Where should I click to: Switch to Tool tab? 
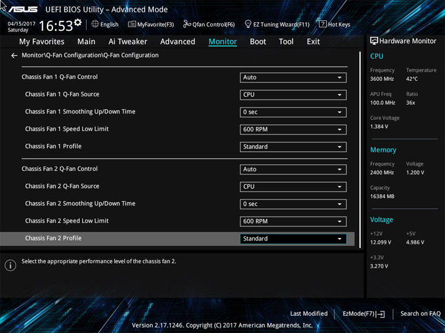(x=286, y=42)
